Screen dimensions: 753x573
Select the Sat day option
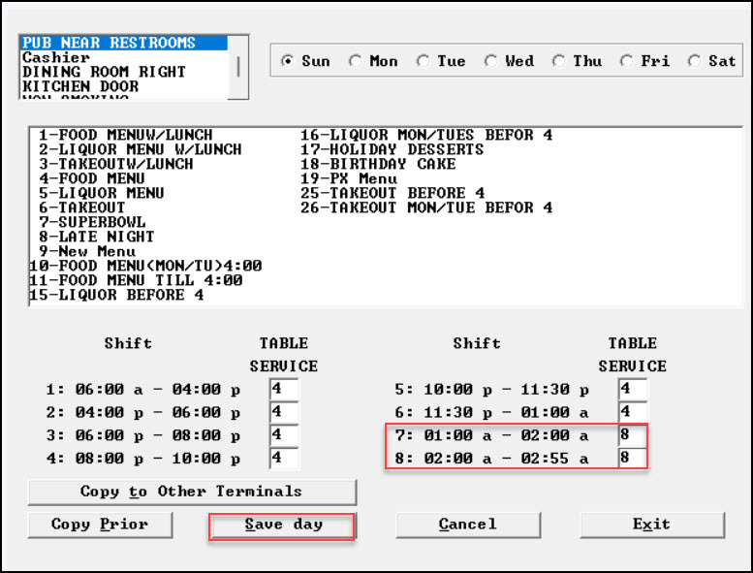tap(694, 61)
